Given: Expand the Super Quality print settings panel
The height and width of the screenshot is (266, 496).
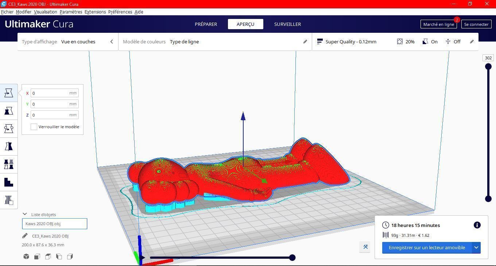Looking at the screenshot, I should click(395, 42).
